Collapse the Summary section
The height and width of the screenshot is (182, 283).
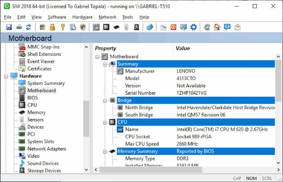pyautogui.click(x=105, y=64)
